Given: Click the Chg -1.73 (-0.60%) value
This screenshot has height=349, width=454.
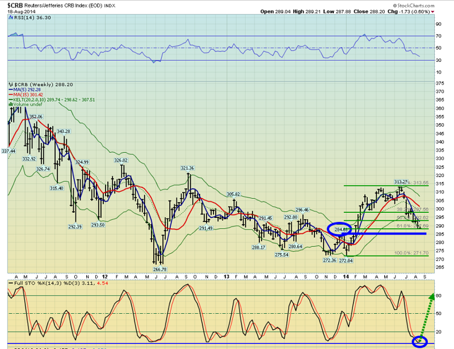Looking at the screenshot, I should (x=409, y=11).
